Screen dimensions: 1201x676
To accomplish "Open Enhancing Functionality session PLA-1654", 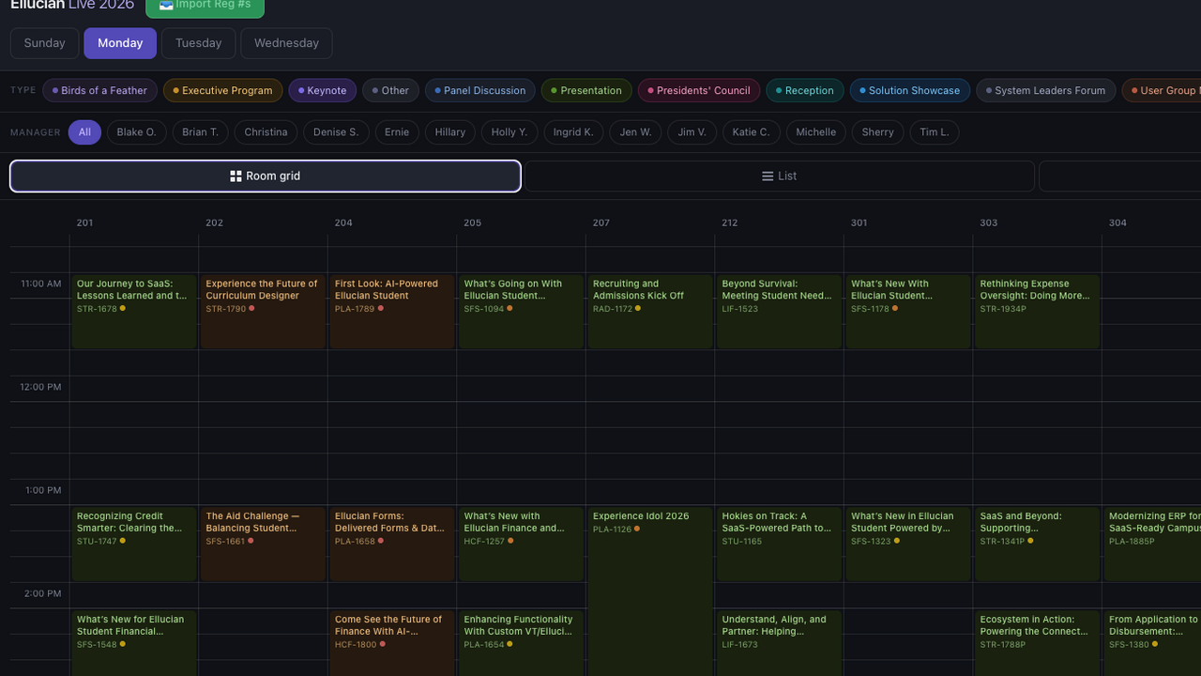I will point(521,643).
